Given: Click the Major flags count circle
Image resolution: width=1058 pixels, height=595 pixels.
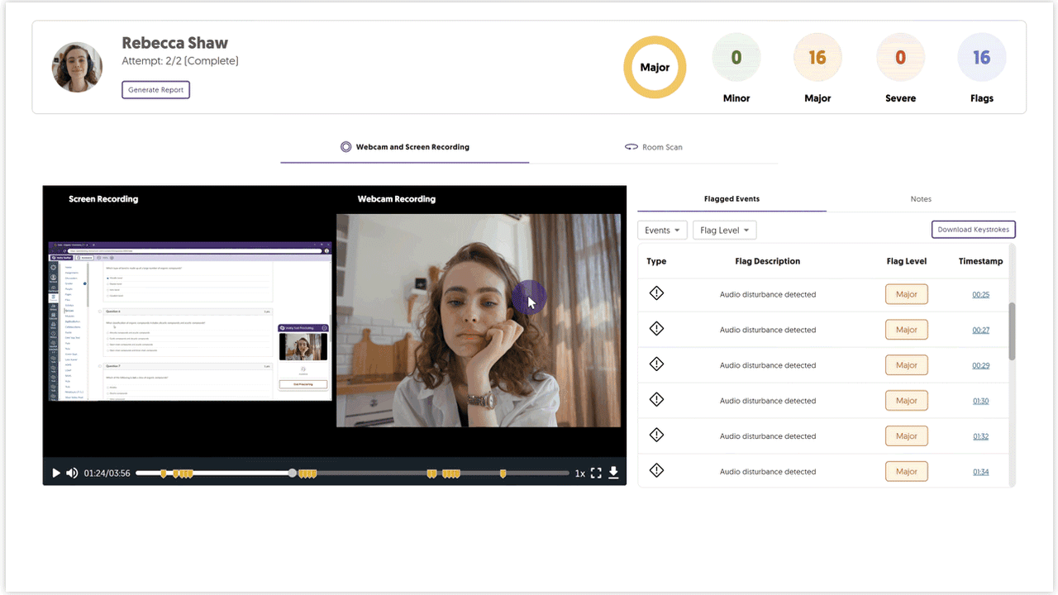Looking at the screenshot, I should coord(817,58).
